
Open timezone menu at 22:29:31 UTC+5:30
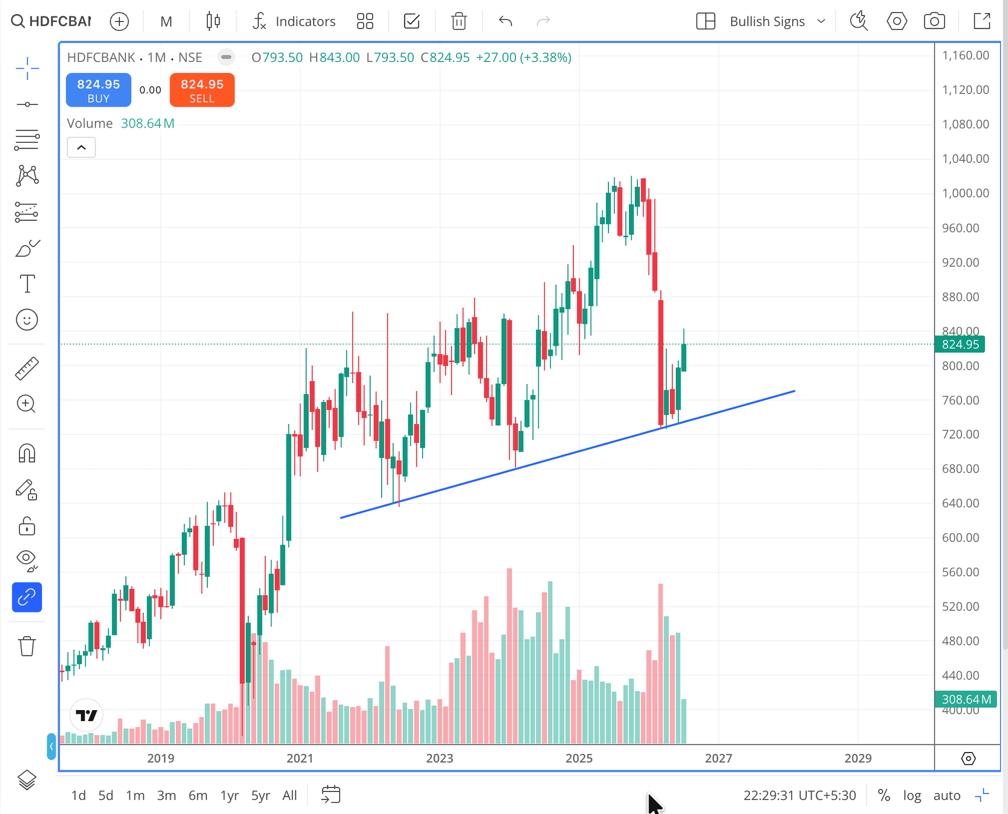(x=800, y=795)
